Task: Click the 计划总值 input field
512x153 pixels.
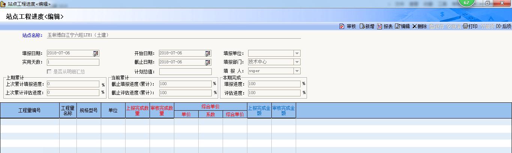Action: pyautogui.click(x=185, y=72)
